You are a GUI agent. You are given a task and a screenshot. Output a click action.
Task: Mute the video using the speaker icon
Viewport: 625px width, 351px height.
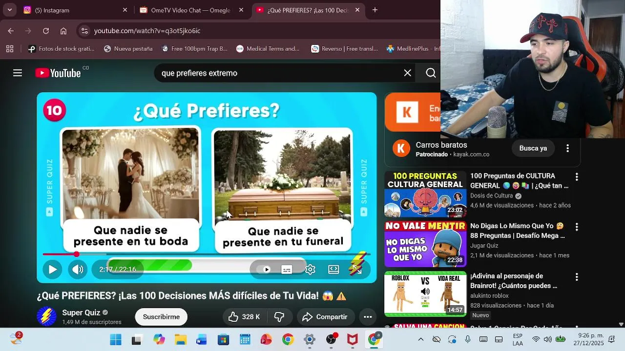78,269
